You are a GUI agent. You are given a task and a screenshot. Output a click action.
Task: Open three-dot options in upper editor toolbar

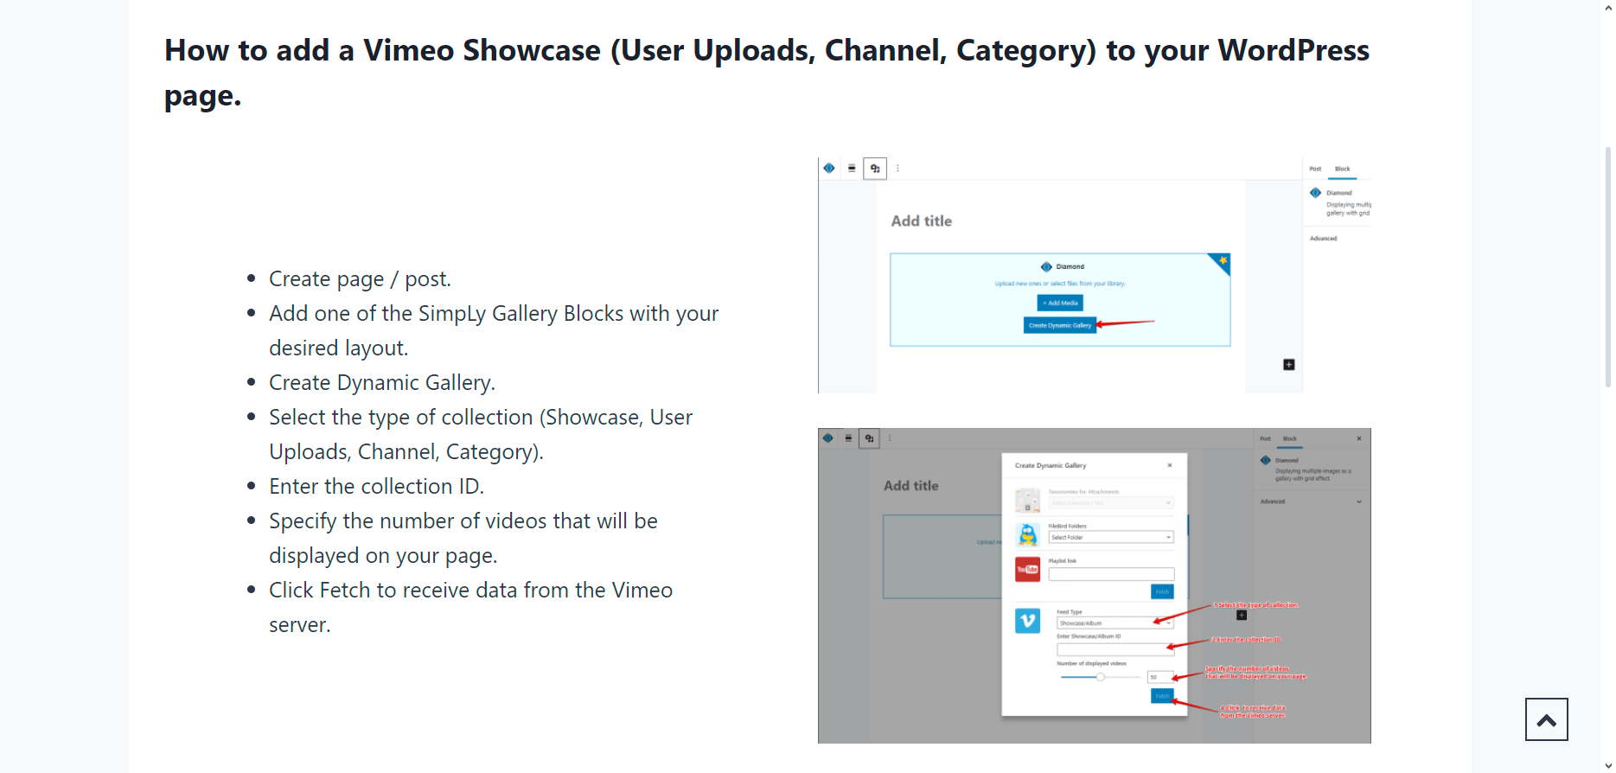897,168
